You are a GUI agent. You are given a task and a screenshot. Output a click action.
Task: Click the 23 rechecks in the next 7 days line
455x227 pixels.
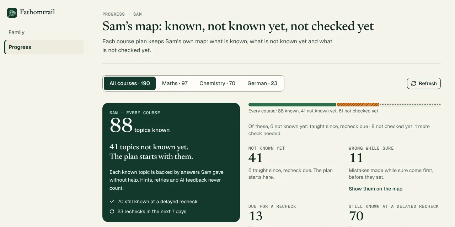coord(152,211)
